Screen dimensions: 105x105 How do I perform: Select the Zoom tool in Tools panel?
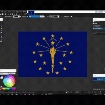tap(2, 26)
